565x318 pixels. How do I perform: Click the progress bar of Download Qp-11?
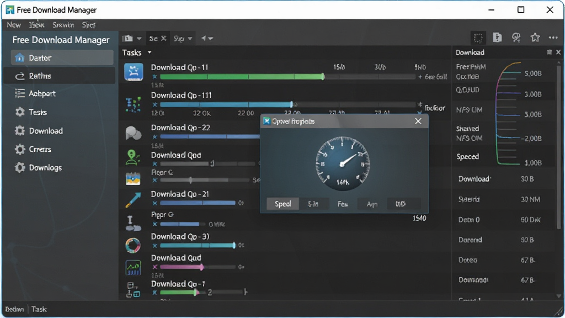coord(287,76)
